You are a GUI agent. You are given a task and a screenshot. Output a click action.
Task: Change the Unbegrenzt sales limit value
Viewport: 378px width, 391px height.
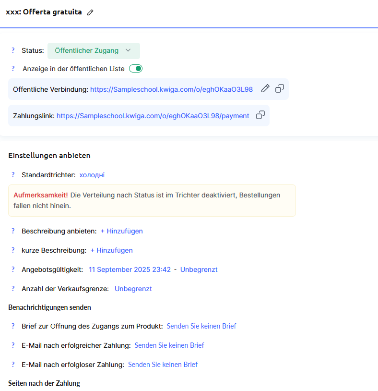[x=133, y=289]
